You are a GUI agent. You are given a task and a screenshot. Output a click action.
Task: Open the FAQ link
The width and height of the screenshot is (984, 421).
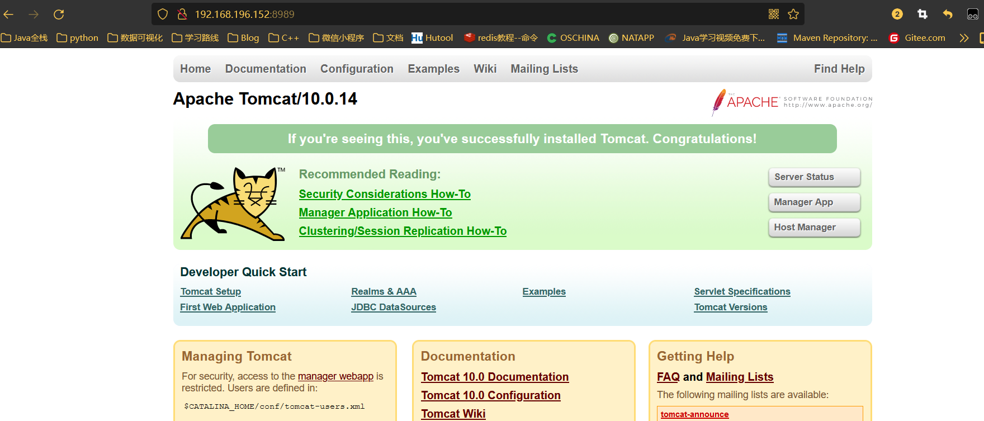point(668,377)
